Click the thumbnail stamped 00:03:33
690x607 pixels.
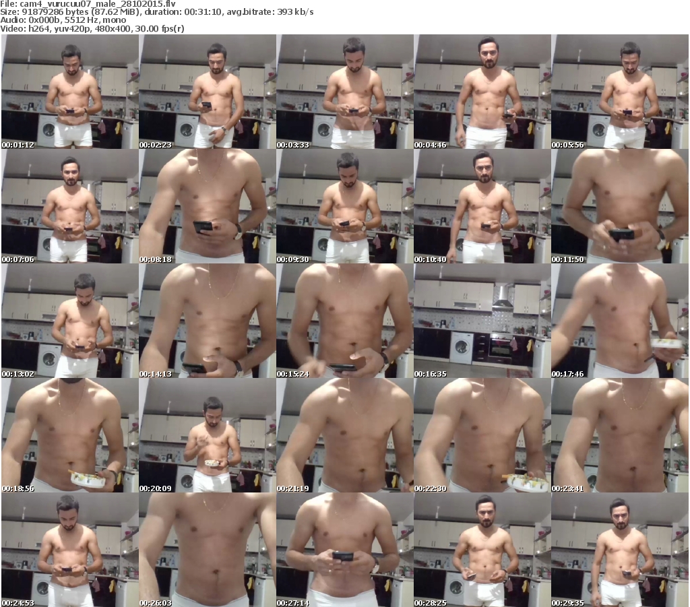[344, 92]
